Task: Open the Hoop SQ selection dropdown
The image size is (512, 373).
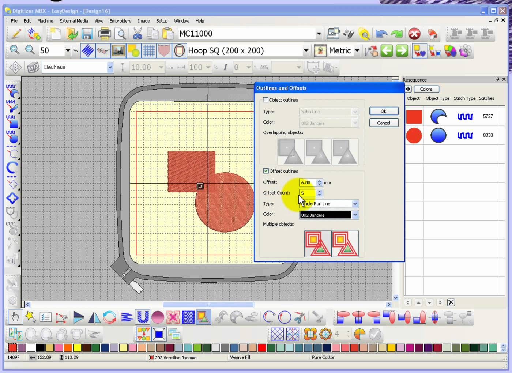Action: [x=306, y=51]
